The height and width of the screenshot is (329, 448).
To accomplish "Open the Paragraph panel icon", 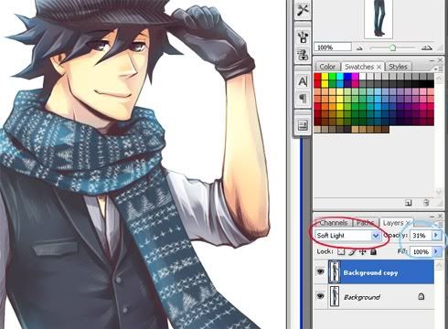I will pyautogui.click(x=303, y=99).
